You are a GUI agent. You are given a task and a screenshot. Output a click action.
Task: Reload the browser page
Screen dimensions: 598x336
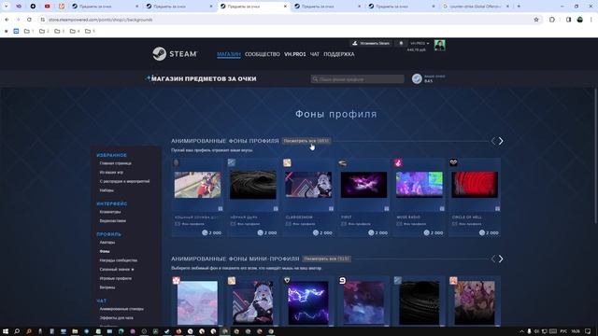click(29, 20)
